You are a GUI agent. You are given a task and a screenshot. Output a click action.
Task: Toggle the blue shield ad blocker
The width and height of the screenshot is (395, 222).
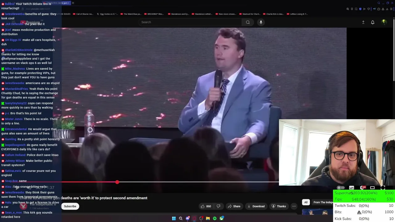360,9
